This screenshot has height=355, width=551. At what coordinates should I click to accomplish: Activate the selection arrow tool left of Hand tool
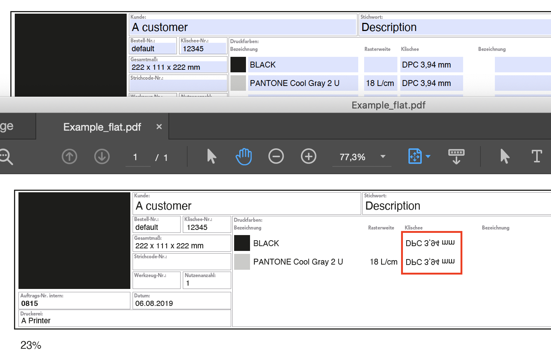(x=211, y=156)
